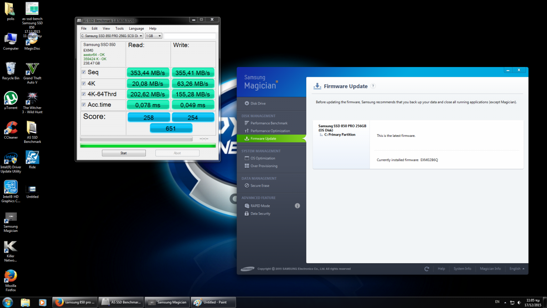547x308 pixels.
Task: Click the Firmware Update help question mark icon
Action: pyautogui.click(x=373, y=86)
